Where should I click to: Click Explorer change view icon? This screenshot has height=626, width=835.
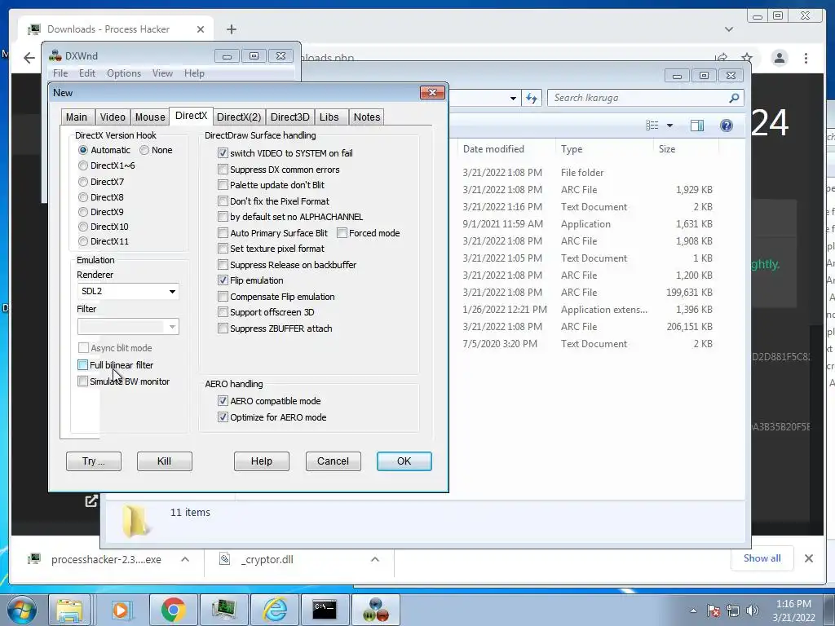(652, 126)
